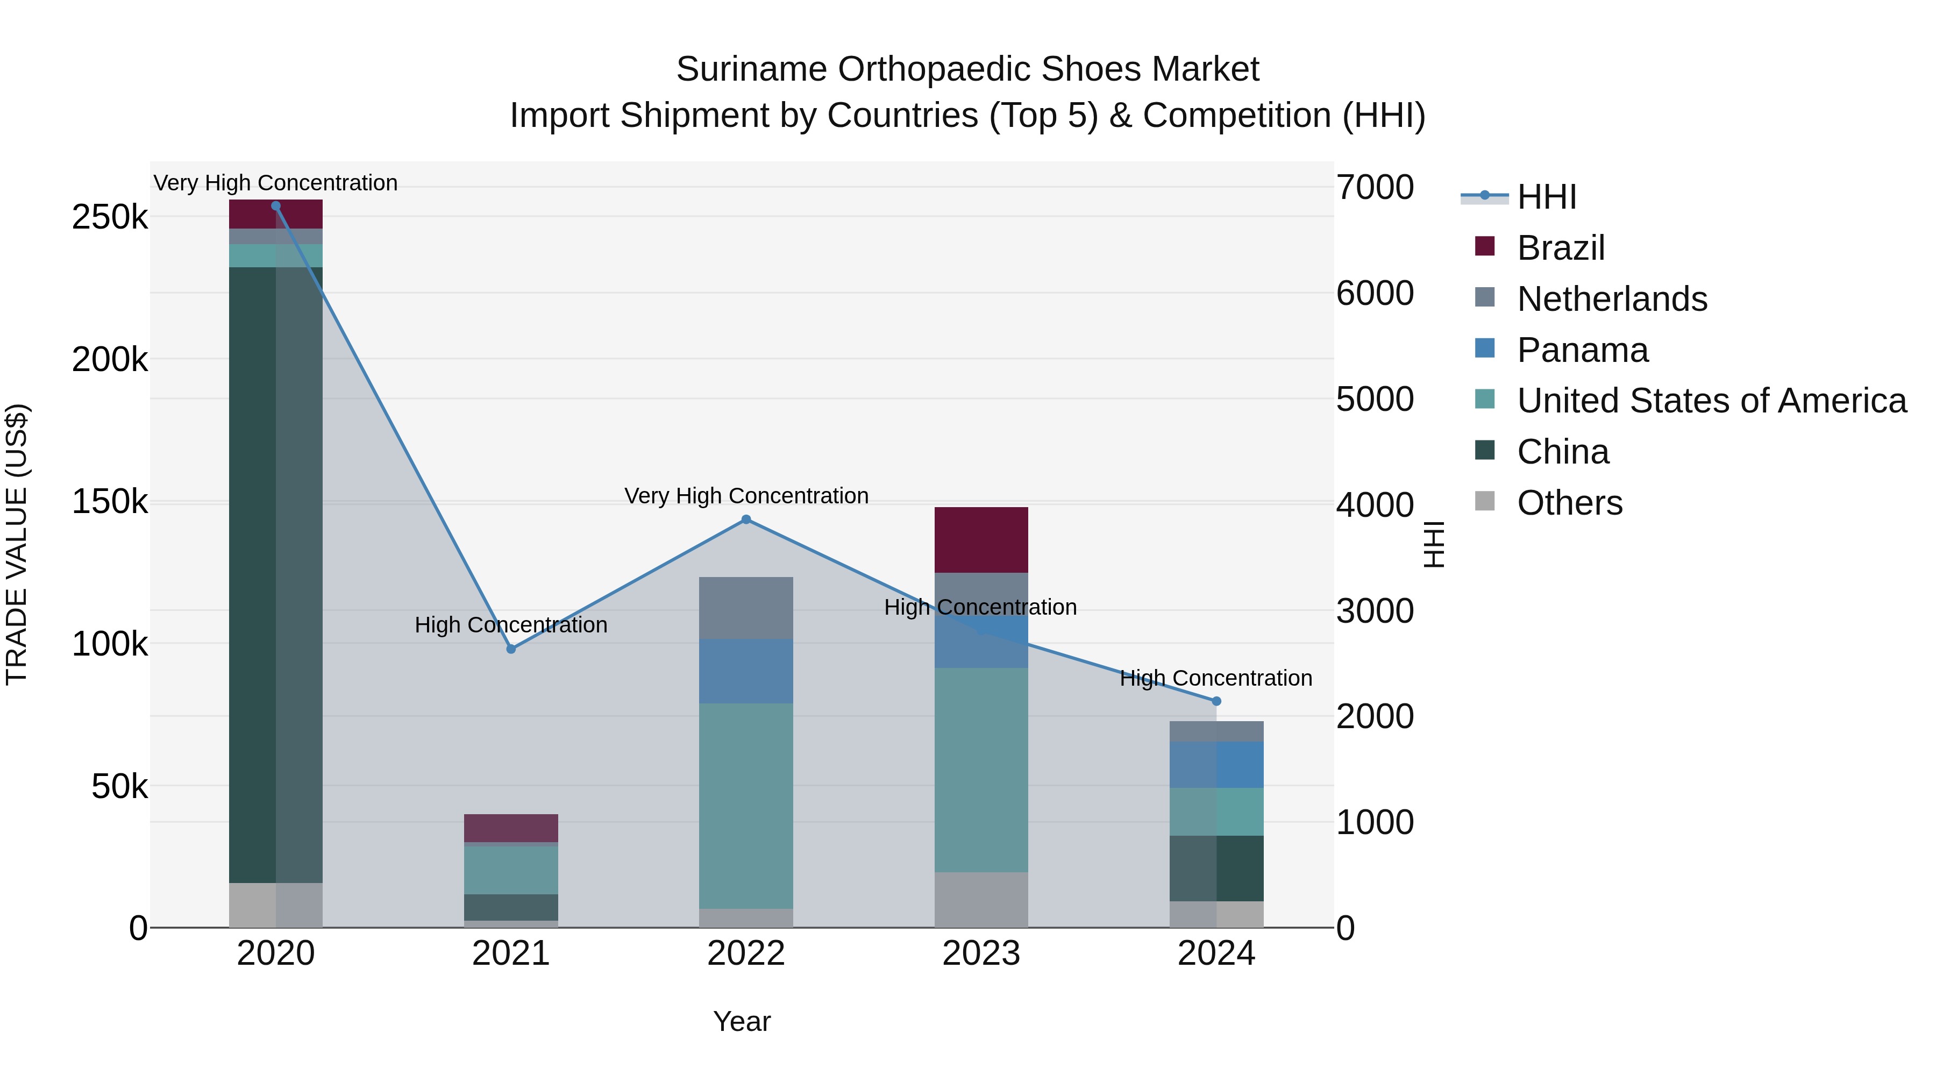This screenshot has height=1089, width=1936.
Task: Toggle Netherlands series in legend
Action: tap(1591, 298)
